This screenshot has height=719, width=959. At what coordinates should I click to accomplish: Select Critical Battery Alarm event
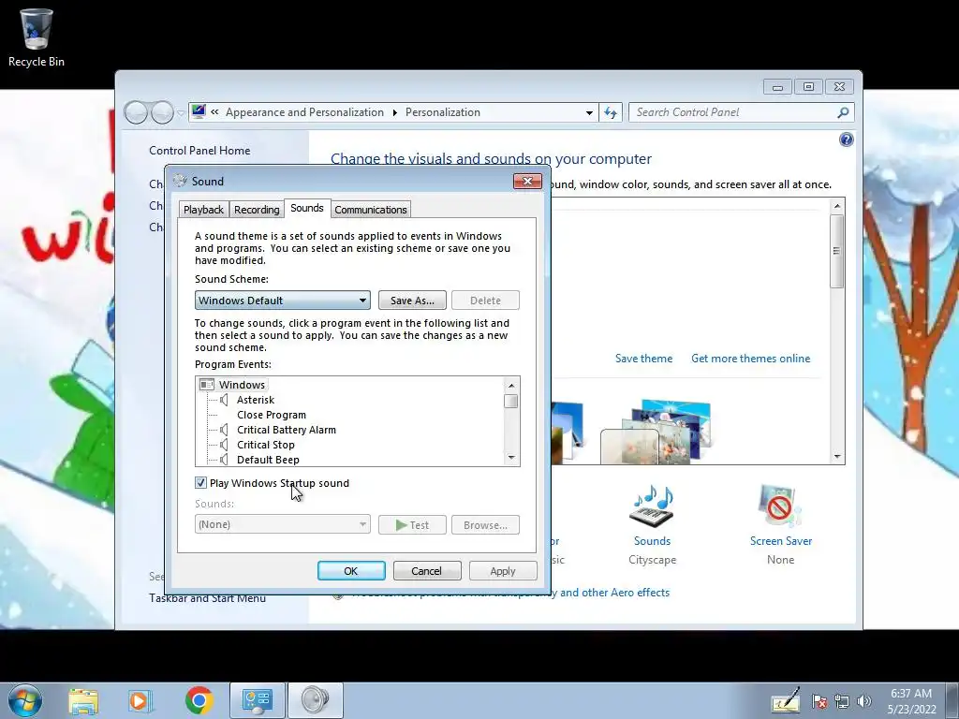point(287,430)
